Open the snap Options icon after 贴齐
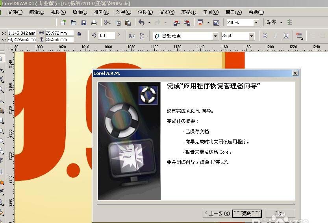The width and height of the screenshot is (328, 223). 289,22
